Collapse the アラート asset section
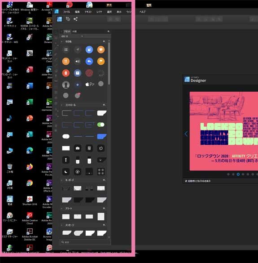The height and width of the screenshot is (263, 258). (x=62, y=208)
